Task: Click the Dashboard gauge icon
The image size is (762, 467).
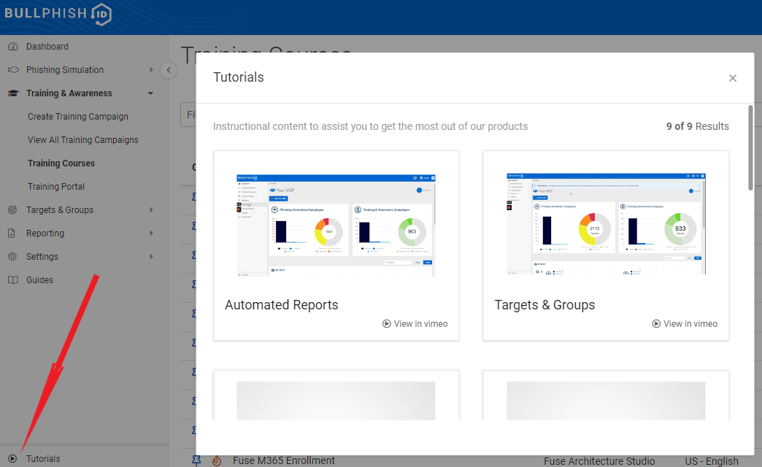Action: click(13, 47)
